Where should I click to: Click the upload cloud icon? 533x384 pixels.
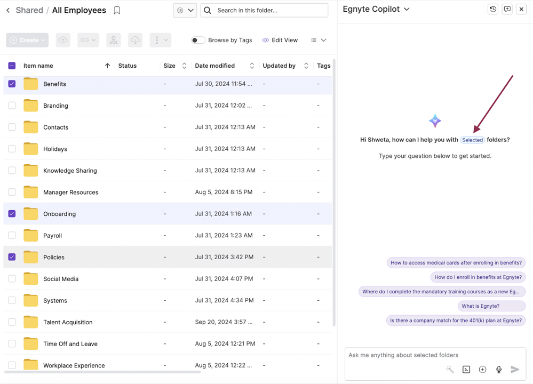pyautogui.click(x=63, y=40)
